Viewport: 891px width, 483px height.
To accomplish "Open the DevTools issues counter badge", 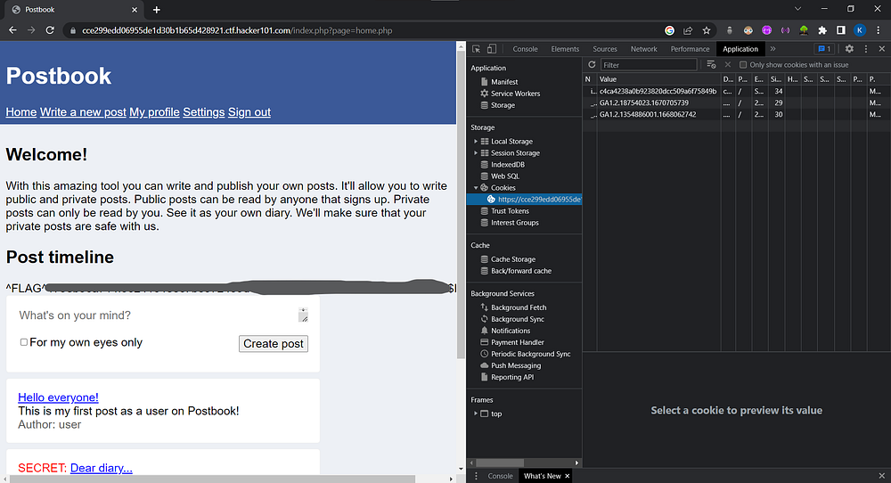I will click(824, 49).
